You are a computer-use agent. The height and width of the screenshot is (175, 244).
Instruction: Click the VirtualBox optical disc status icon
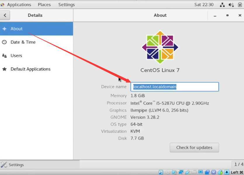[168, 172]
